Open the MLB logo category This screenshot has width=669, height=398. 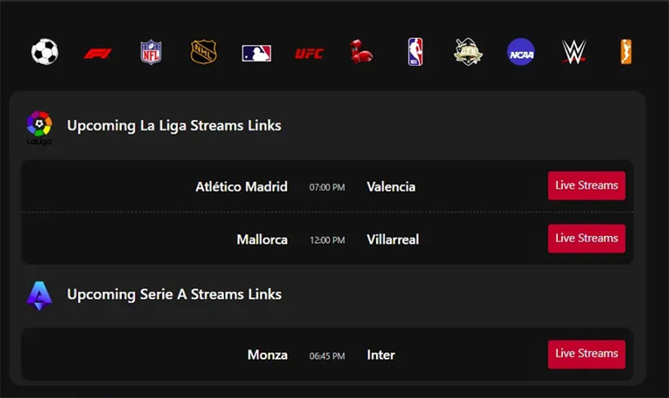(x=257, y=53)
